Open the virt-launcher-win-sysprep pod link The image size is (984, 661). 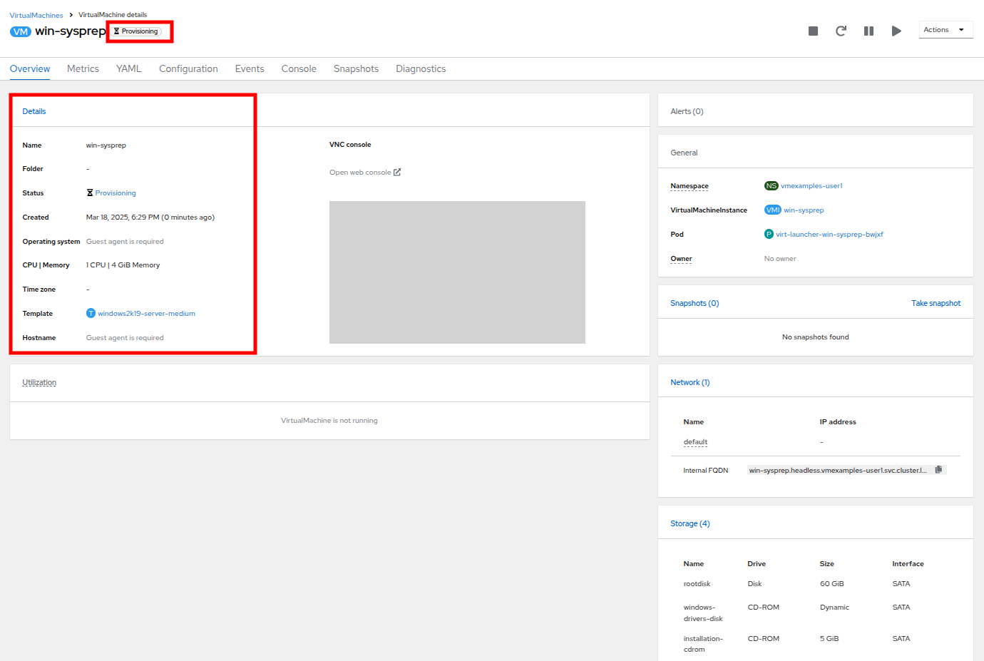[x=829, y=235]
